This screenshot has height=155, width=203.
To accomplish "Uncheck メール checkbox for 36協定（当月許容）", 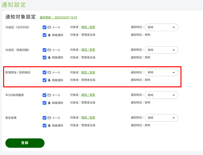I will click(44, 27).
